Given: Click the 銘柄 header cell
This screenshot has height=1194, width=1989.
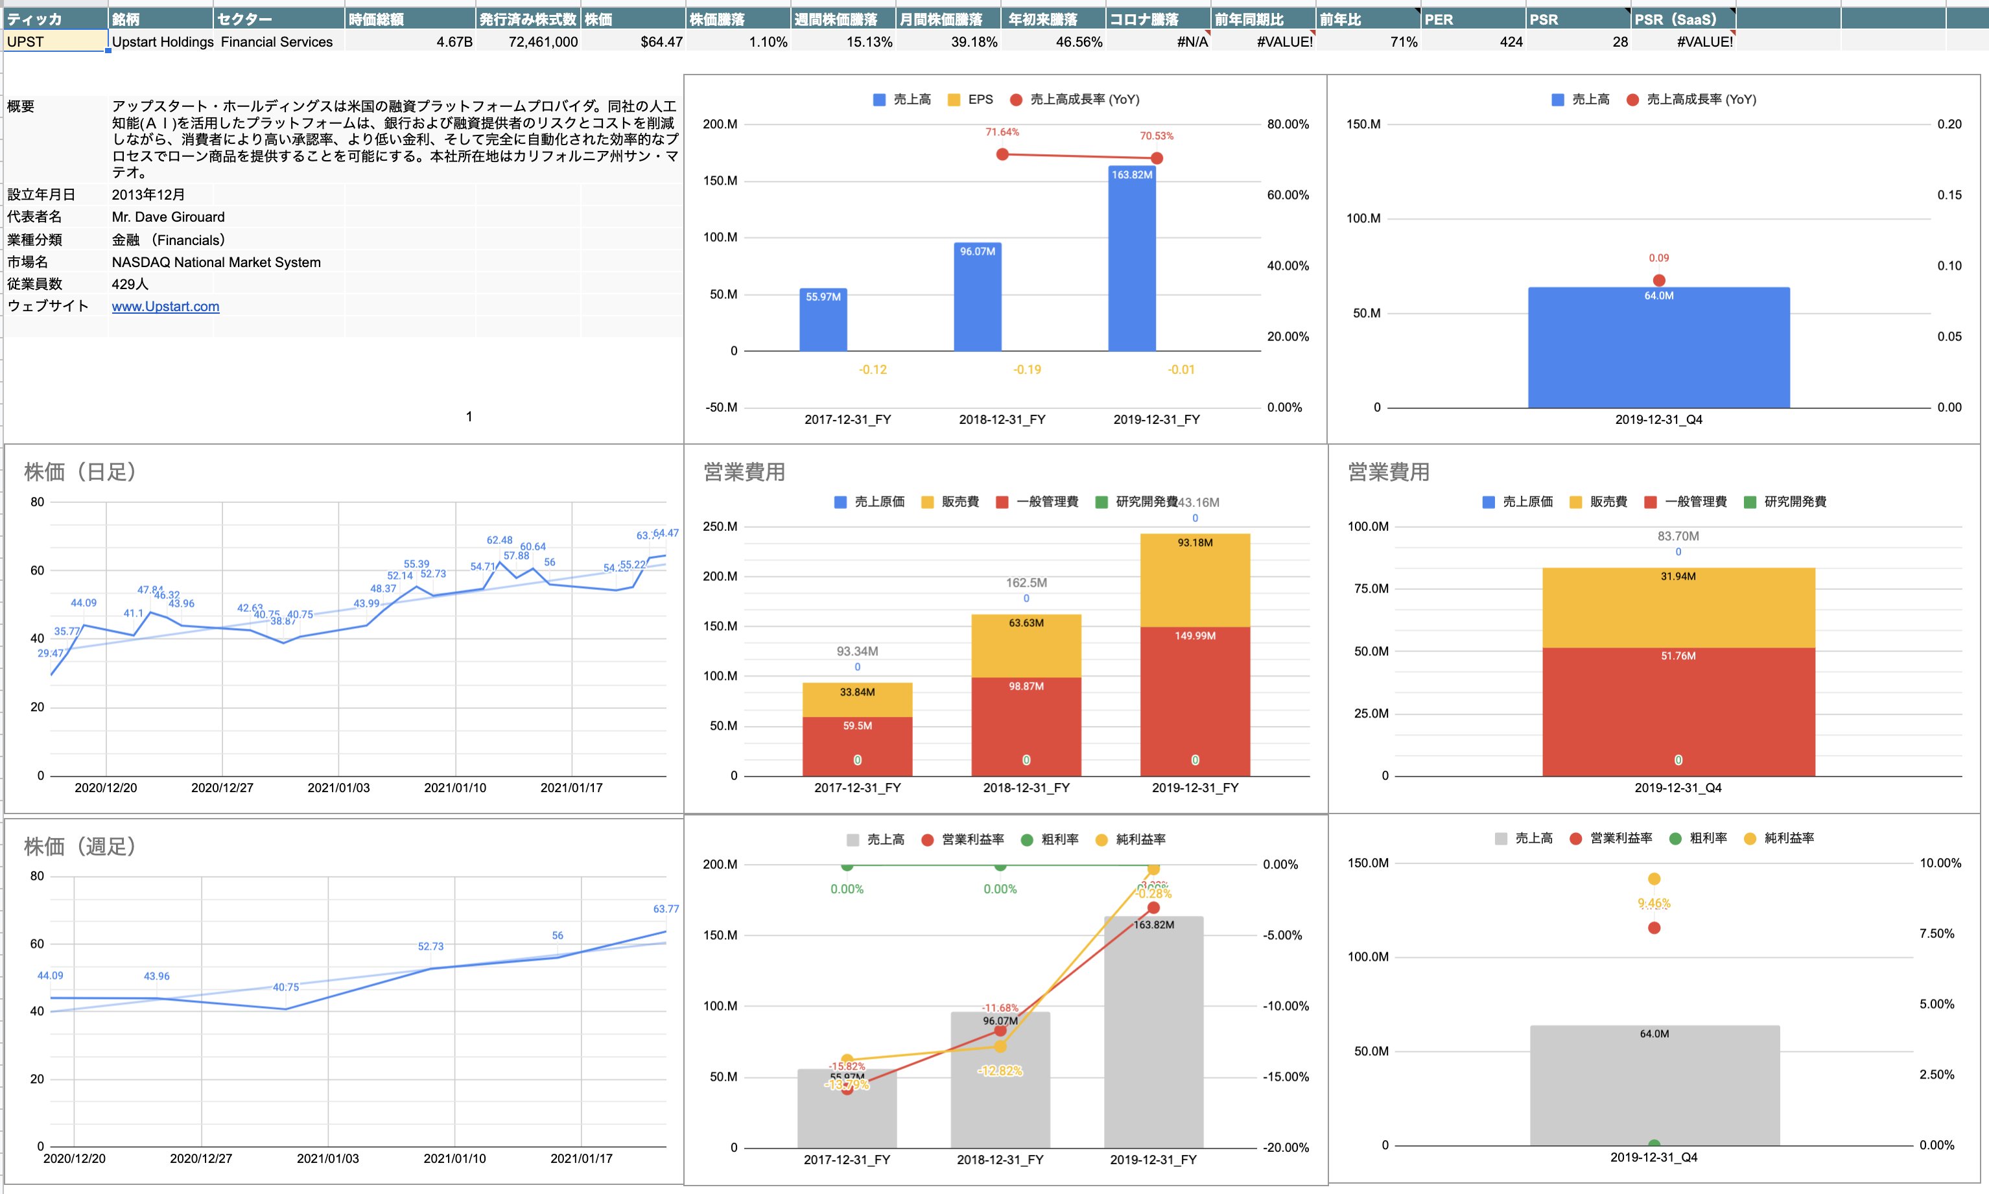Looking at the screenshot, I should click(x=161, y=19).
